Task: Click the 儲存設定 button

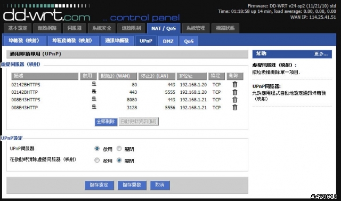Action: [x=99, y=185]
